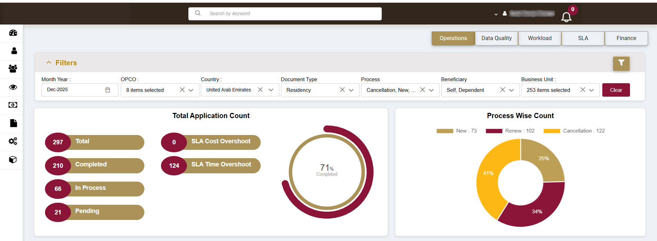Switch to the Finance tab
The height and width of the screenshot is (241, 657).
626,38
